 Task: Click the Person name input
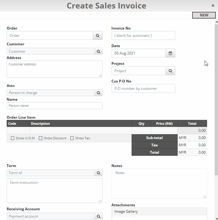click(55, 106)
